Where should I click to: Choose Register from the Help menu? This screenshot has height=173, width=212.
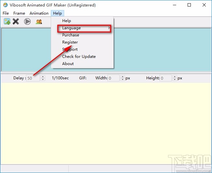[82, 42]
